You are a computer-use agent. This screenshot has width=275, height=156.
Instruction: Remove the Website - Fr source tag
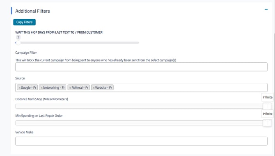click(x=94, y=87)
